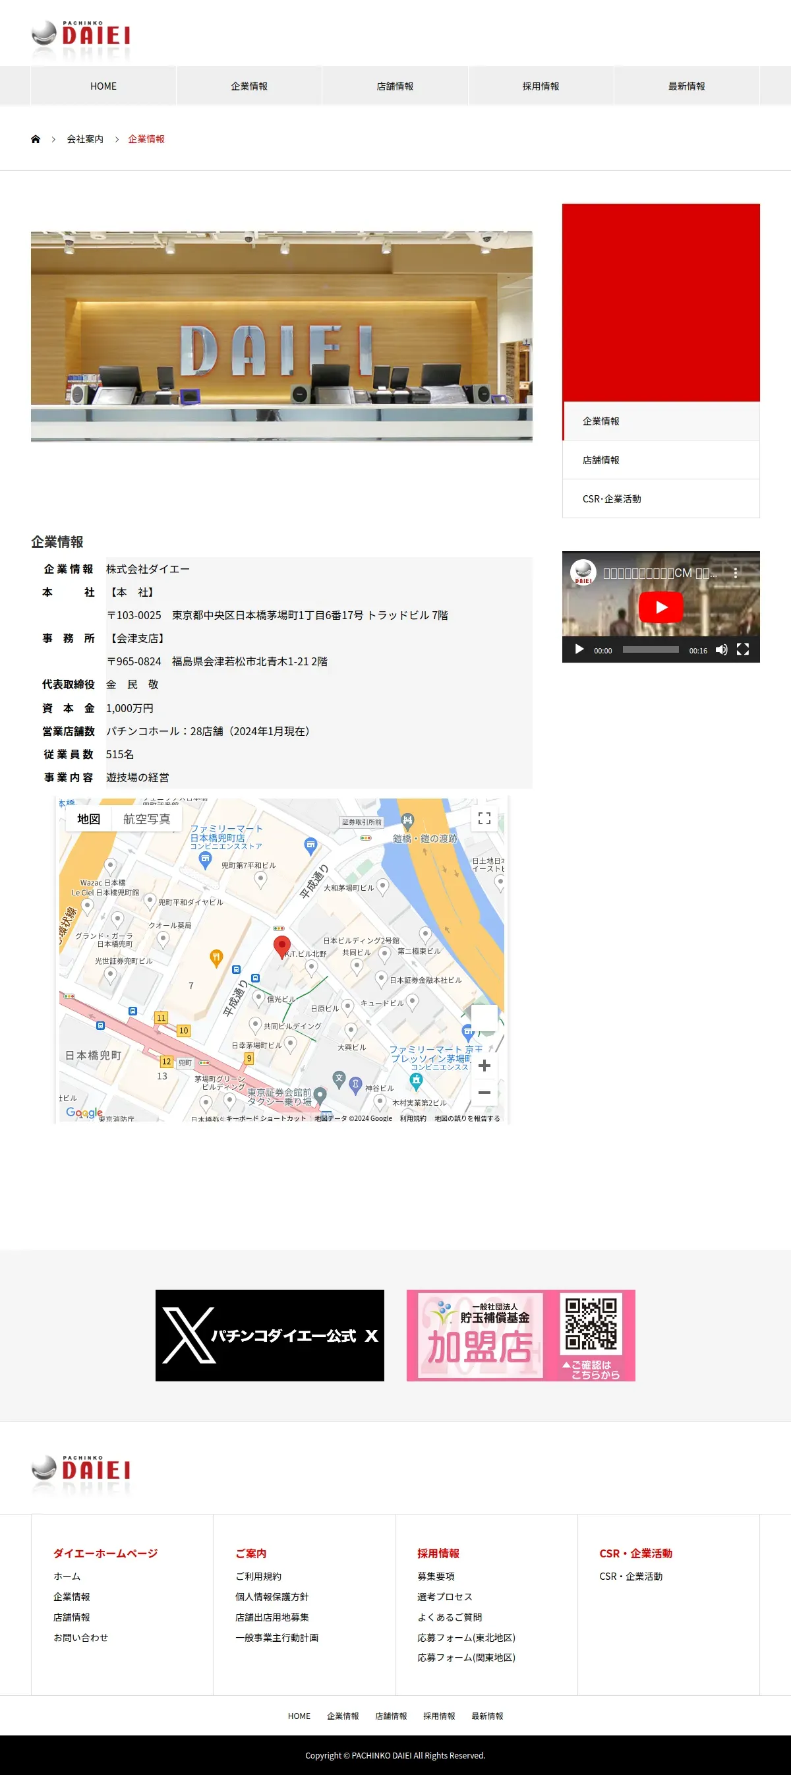This screenshot has width=791, height=1775.
Task: Click the home icon in breadcrumb
Action: 36,139
